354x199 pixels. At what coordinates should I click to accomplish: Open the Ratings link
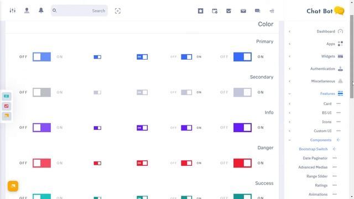[321, 185]
